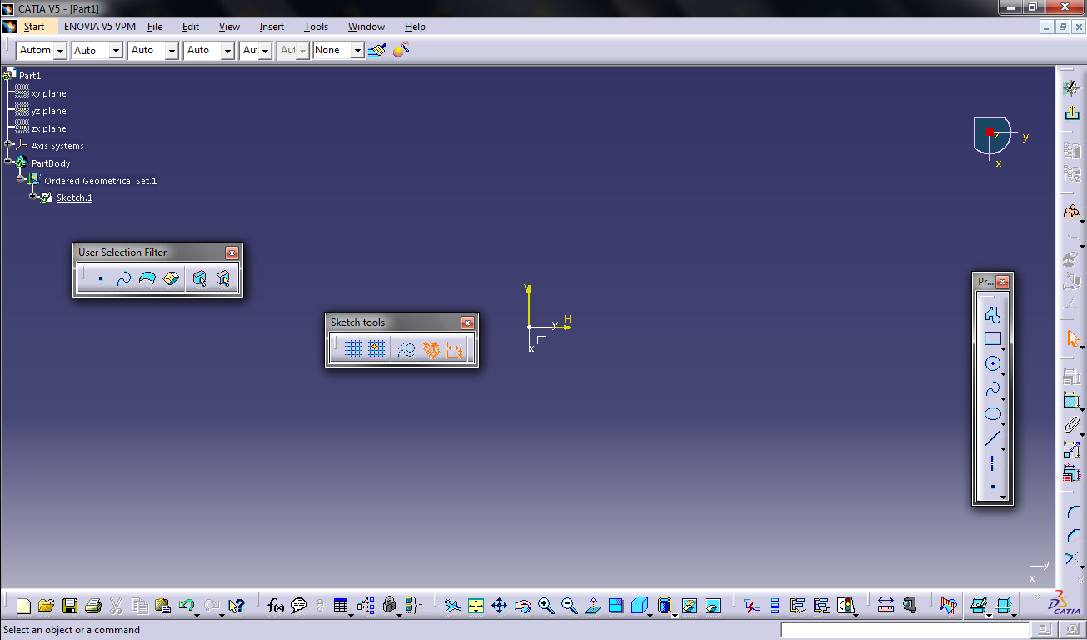Toggle Snap to Point in Sketch tools
Viewport: 1087px width, 640px height.
[x=376, y=349]
